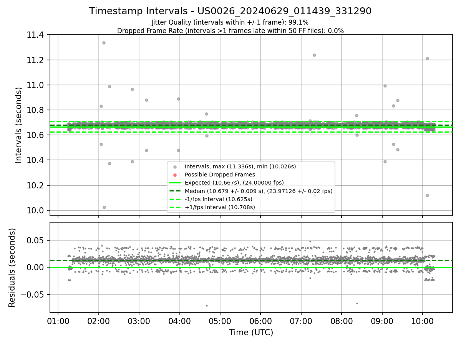The image size is (461, 346).
Task: Click the highest outlier point near 11.336 s
Action: pyautogui.click(x=104, y=43)
